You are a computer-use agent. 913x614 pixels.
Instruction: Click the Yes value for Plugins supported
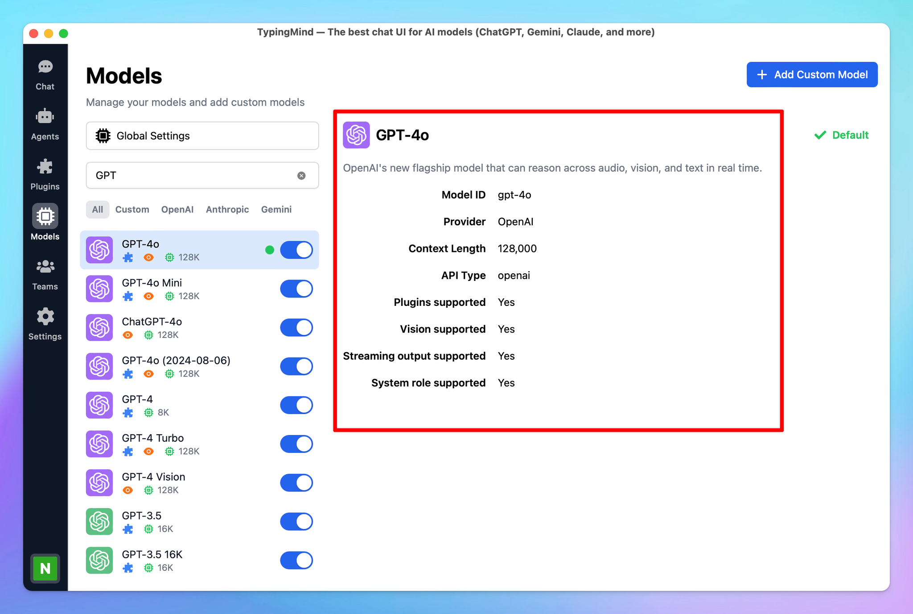point(506,302)
